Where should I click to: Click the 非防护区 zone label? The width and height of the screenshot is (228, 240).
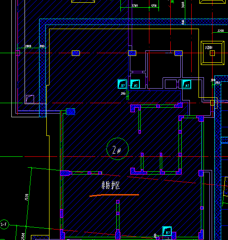[111, 185]
